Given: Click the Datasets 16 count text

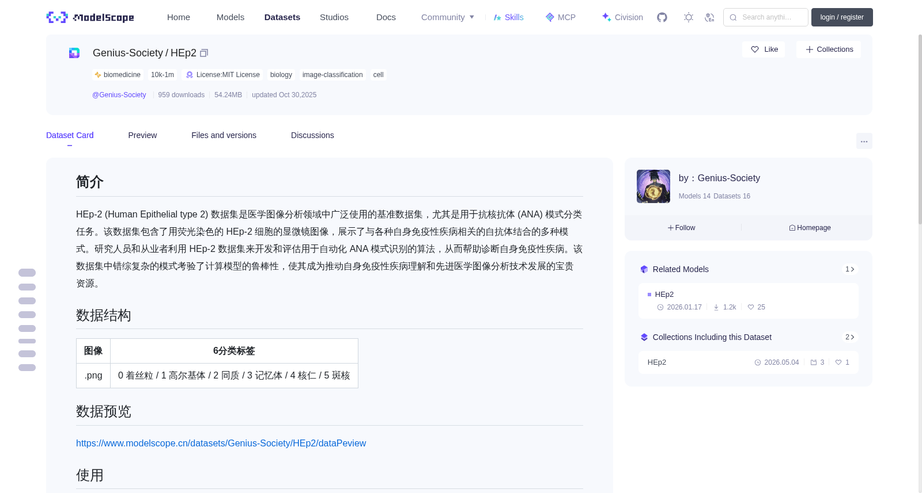Looking at the screenshot, I should [x=732, y=196].
